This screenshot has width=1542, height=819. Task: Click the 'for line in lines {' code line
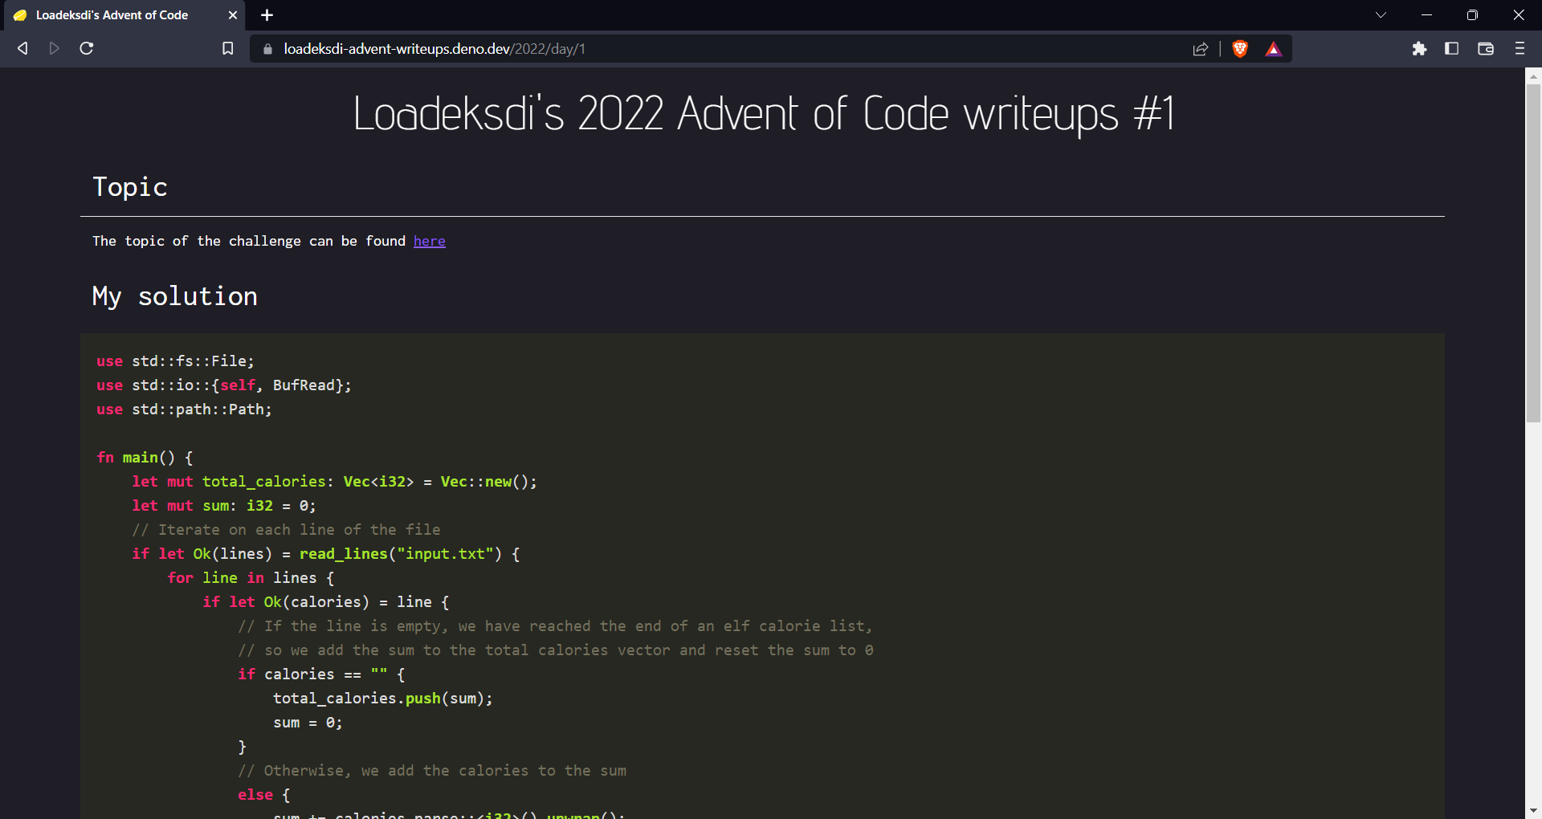251,578
